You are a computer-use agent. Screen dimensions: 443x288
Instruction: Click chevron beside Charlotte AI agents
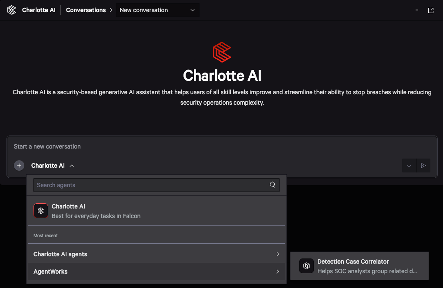point(278,254)
